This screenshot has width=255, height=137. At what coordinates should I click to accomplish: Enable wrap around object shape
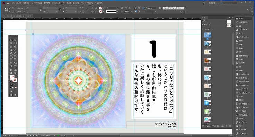point(135,12)
